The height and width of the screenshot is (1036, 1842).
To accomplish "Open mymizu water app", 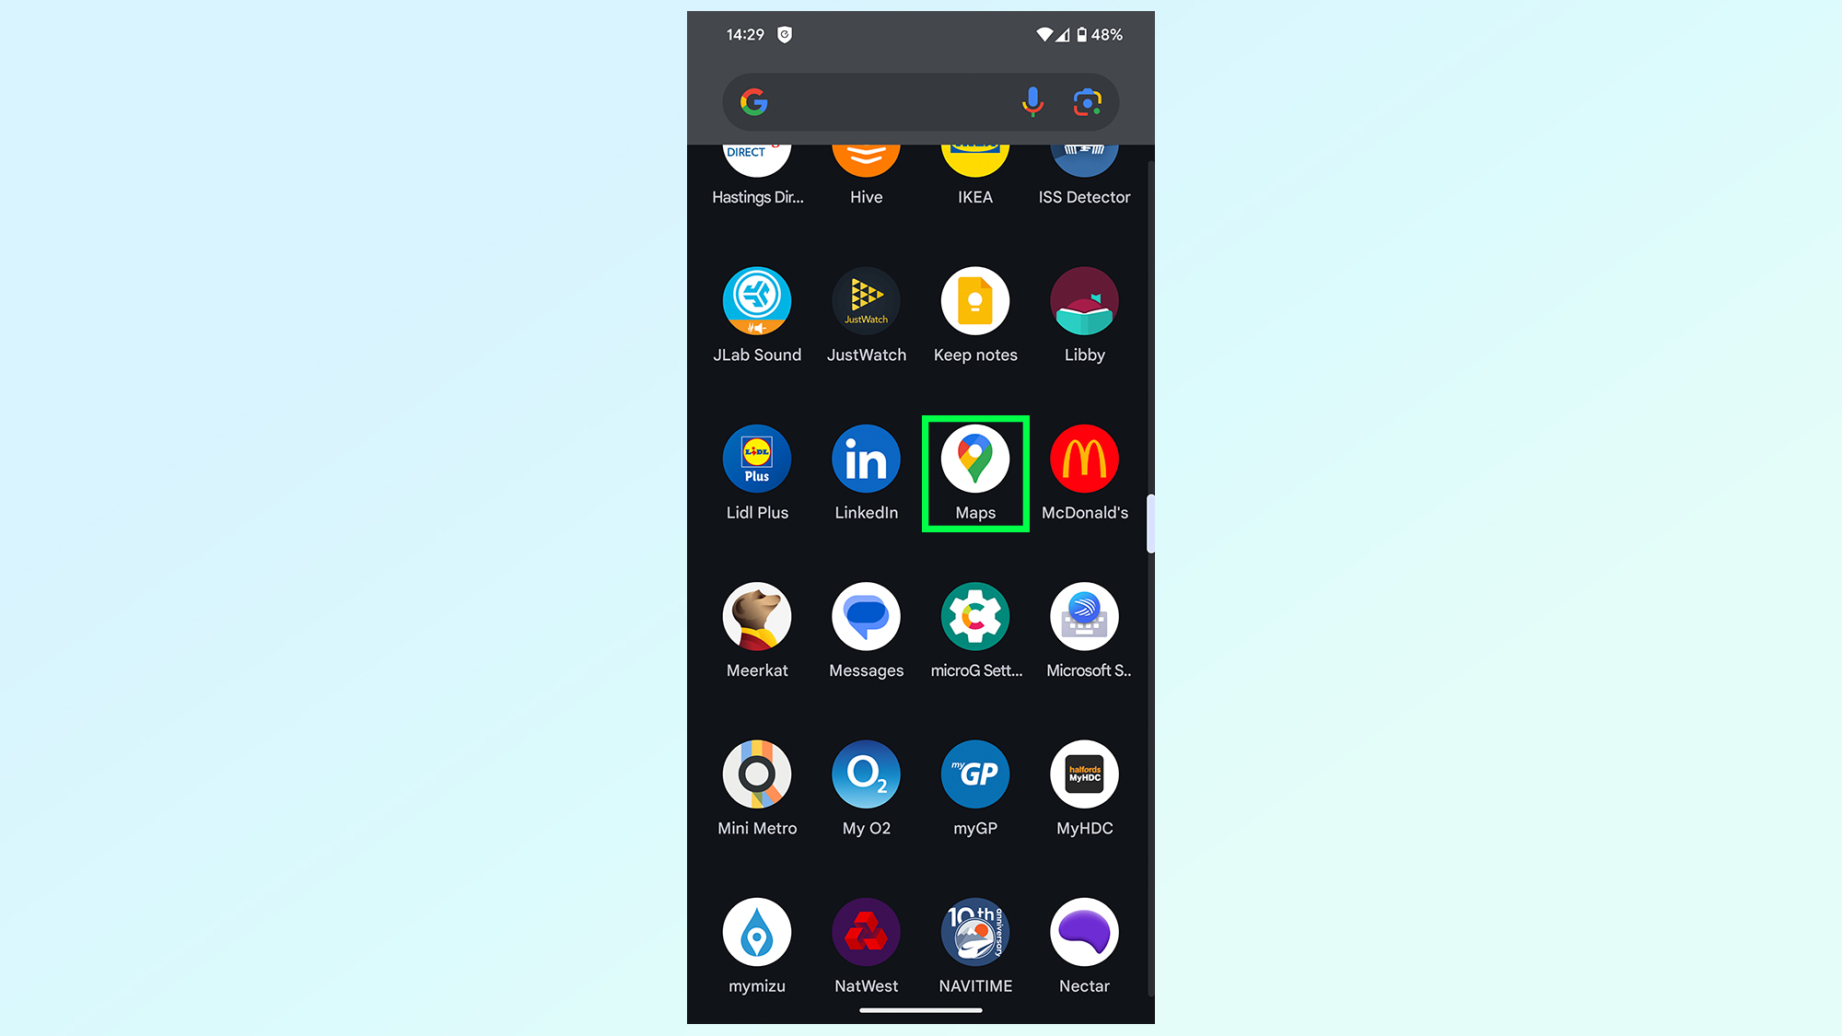I will click(x=756, y=932).
